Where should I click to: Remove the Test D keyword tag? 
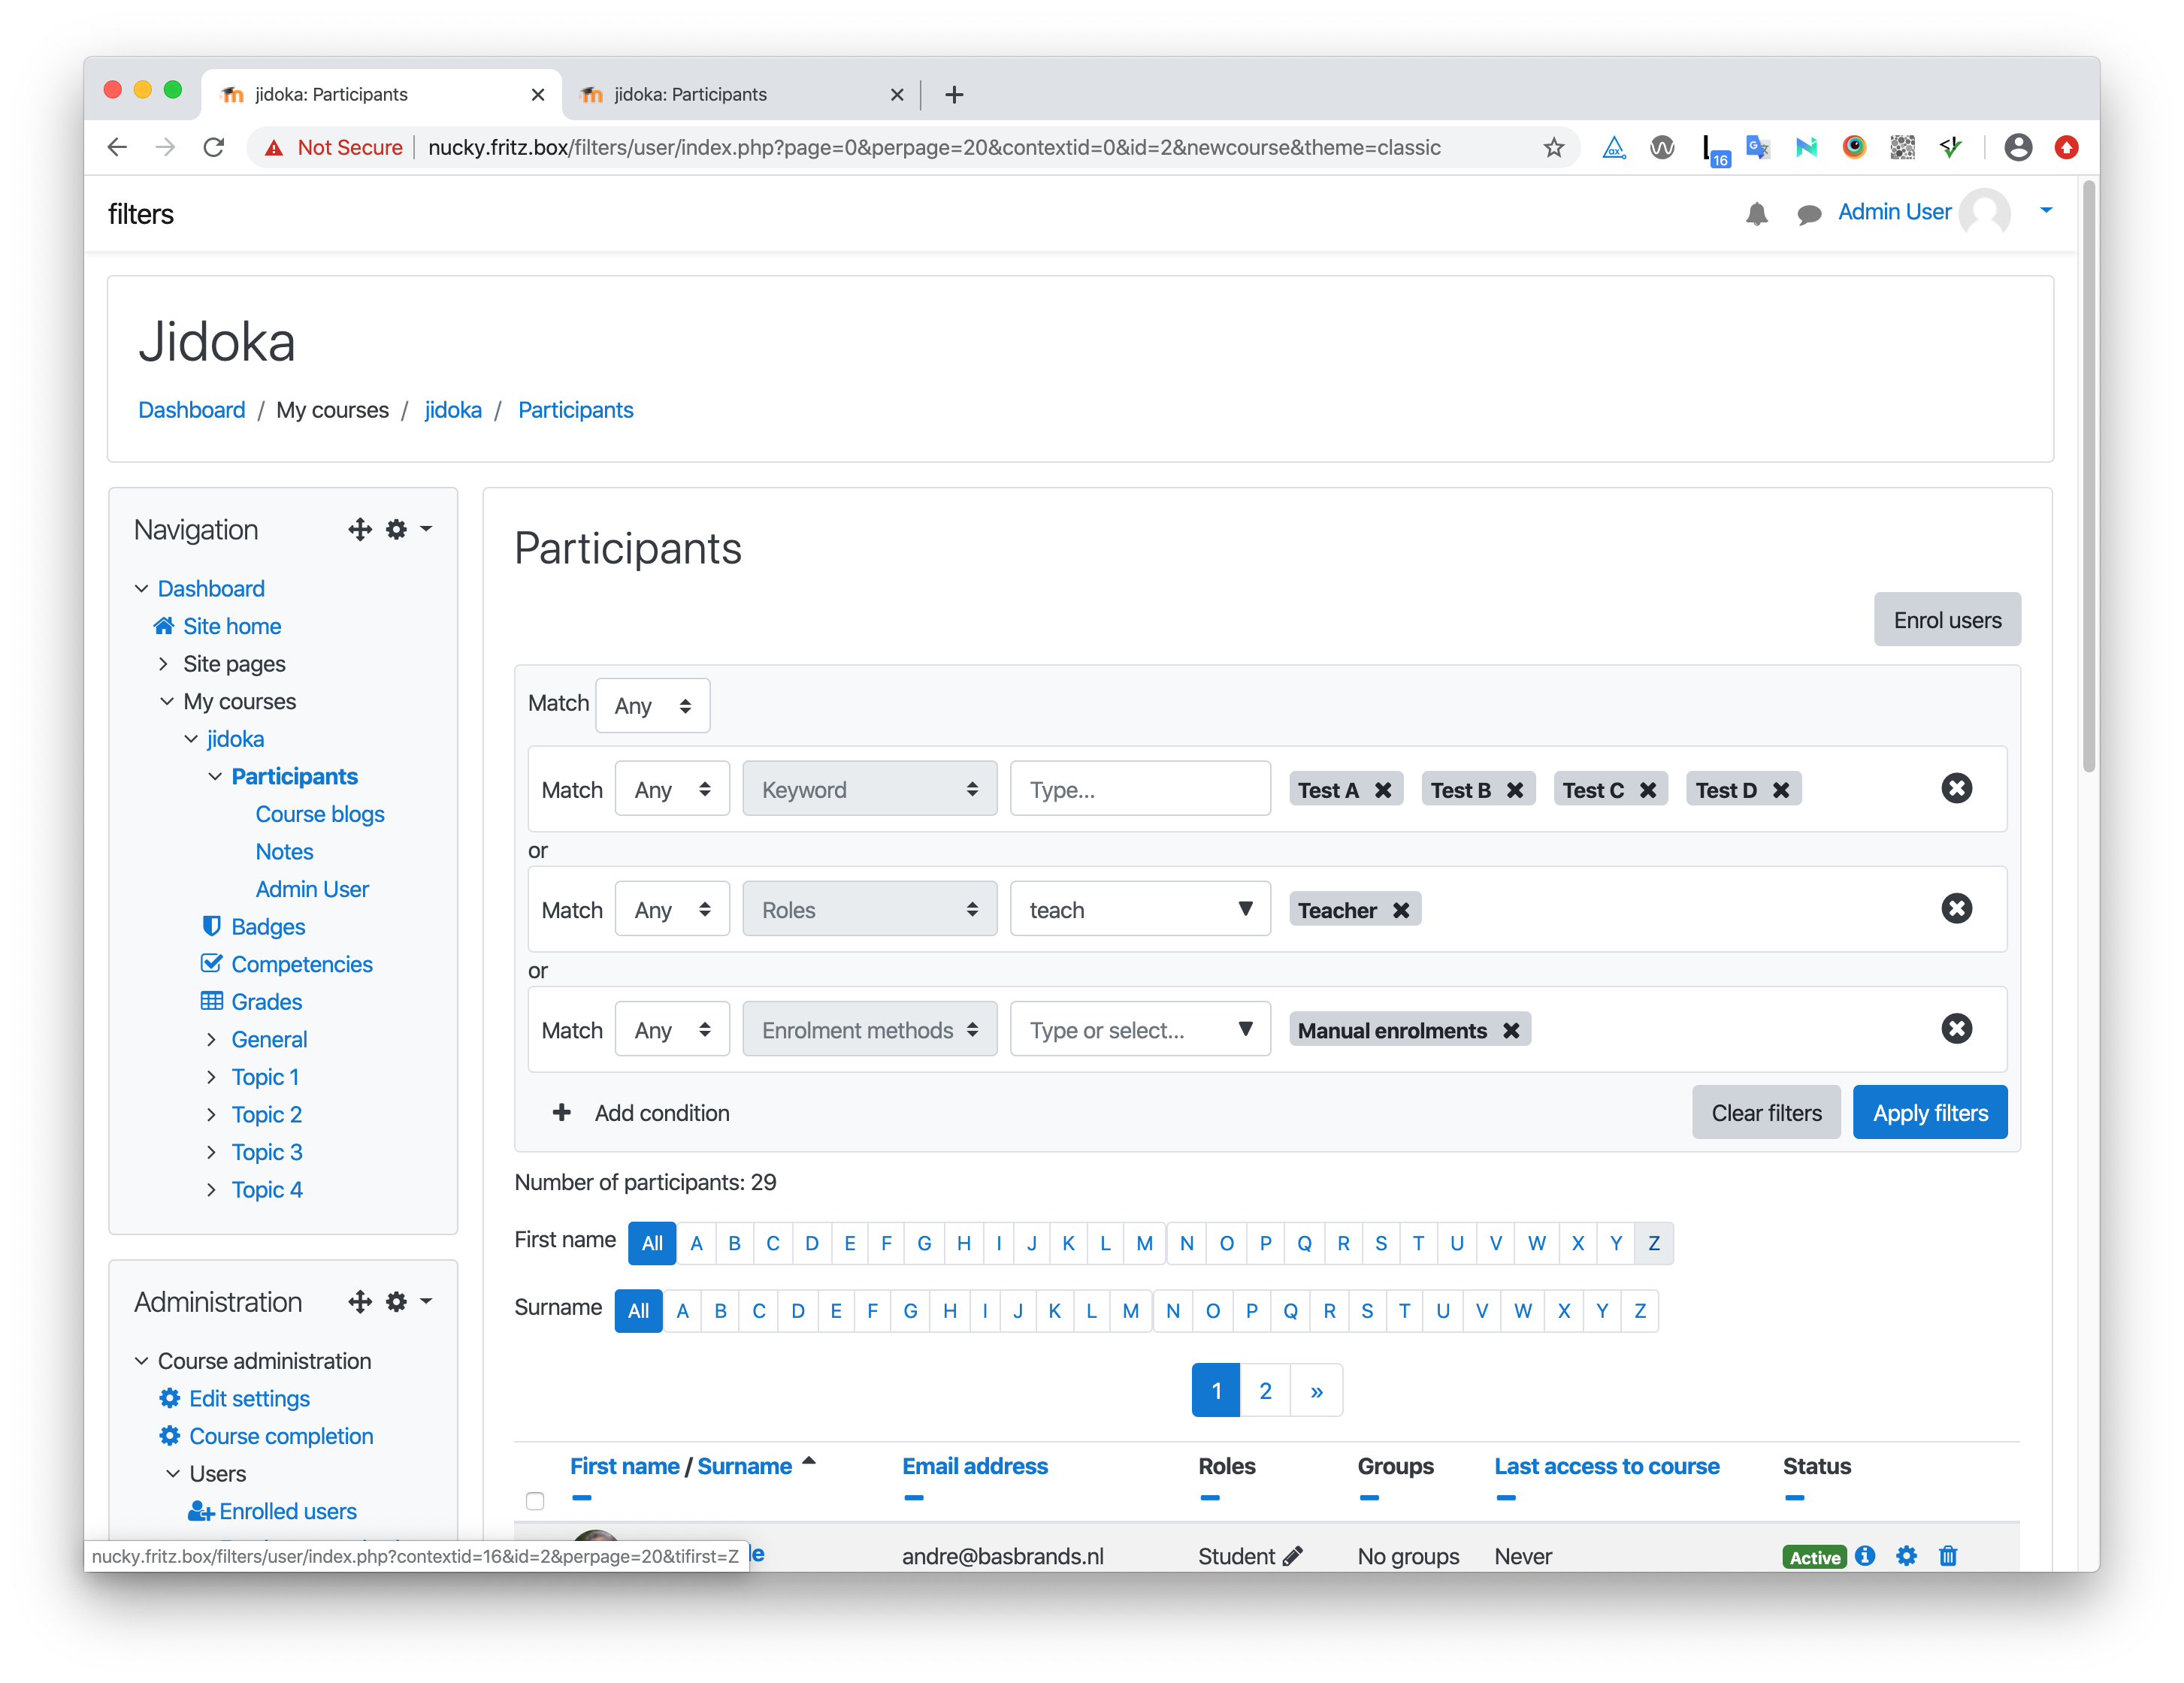[1781, 790]
